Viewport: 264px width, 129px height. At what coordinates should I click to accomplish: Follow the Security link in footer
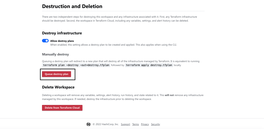[x=155, y=124]
